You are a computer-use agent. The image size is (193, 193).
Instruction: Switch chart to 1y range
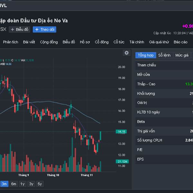(x=22, y=184)
